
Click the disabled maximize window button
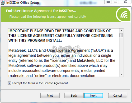[115, 2]
